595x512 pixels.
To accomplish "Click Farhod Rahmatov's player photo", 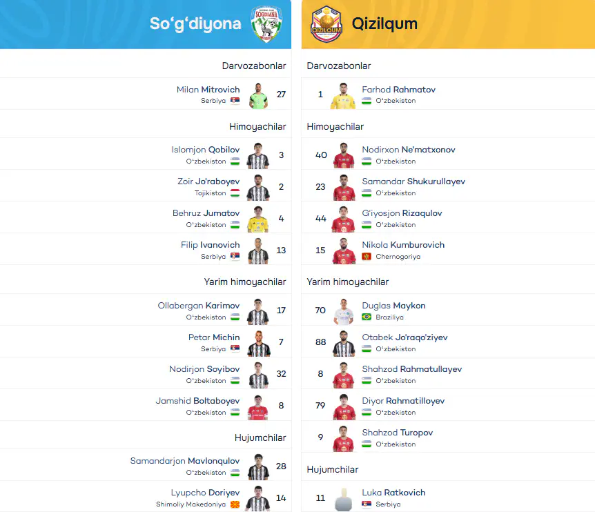I will coord(344,96).
